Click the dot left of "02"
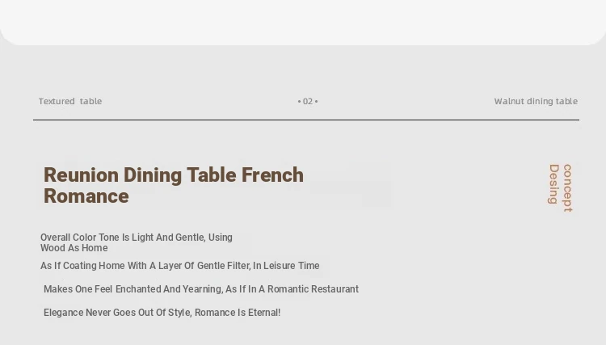The image size is (606, 345). pos(299,102)
